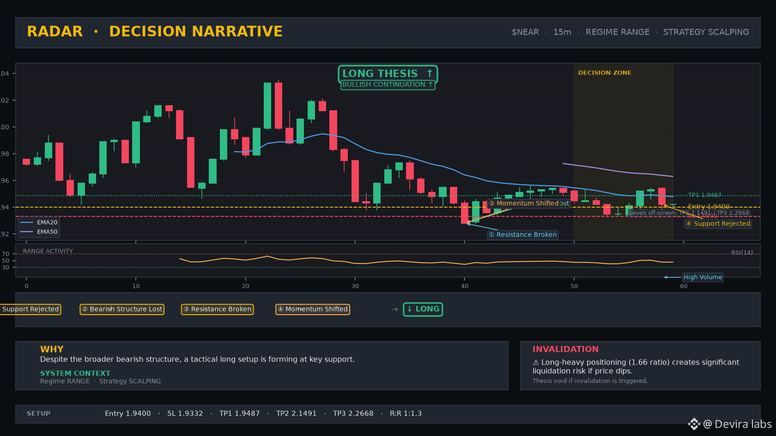Click the LONG THESIS label box
The width and height of the screenshot is (776, 436).
388,74
